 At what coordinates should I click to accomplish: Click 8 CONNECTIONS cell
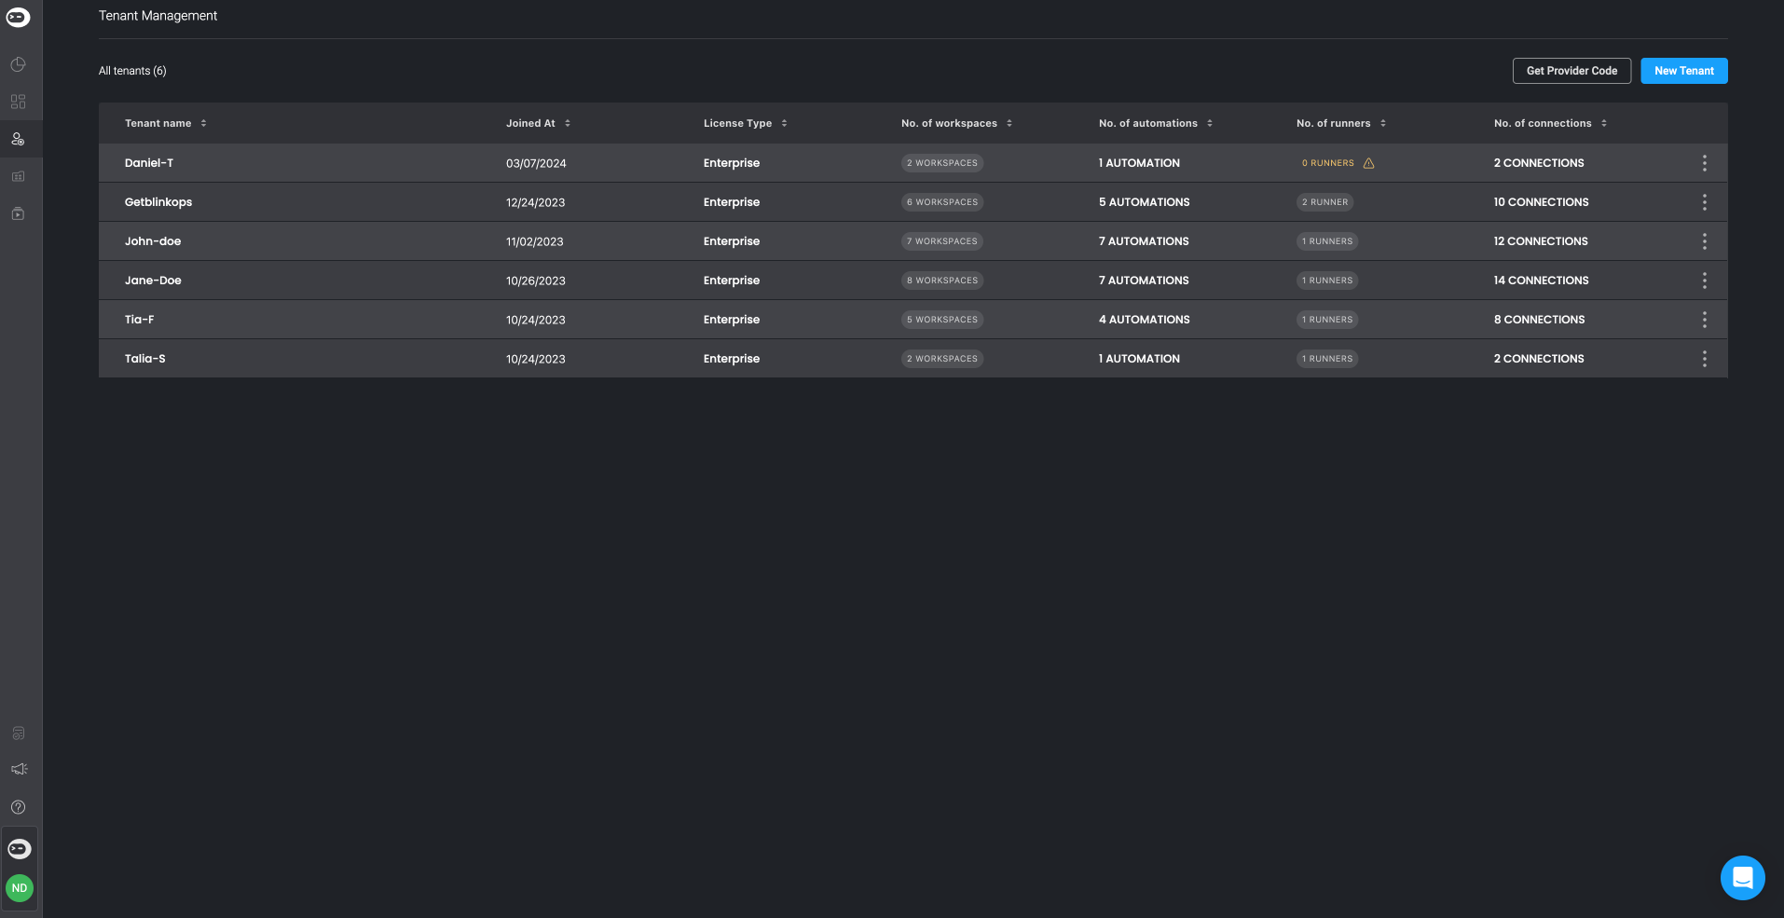click(1539, 320)
